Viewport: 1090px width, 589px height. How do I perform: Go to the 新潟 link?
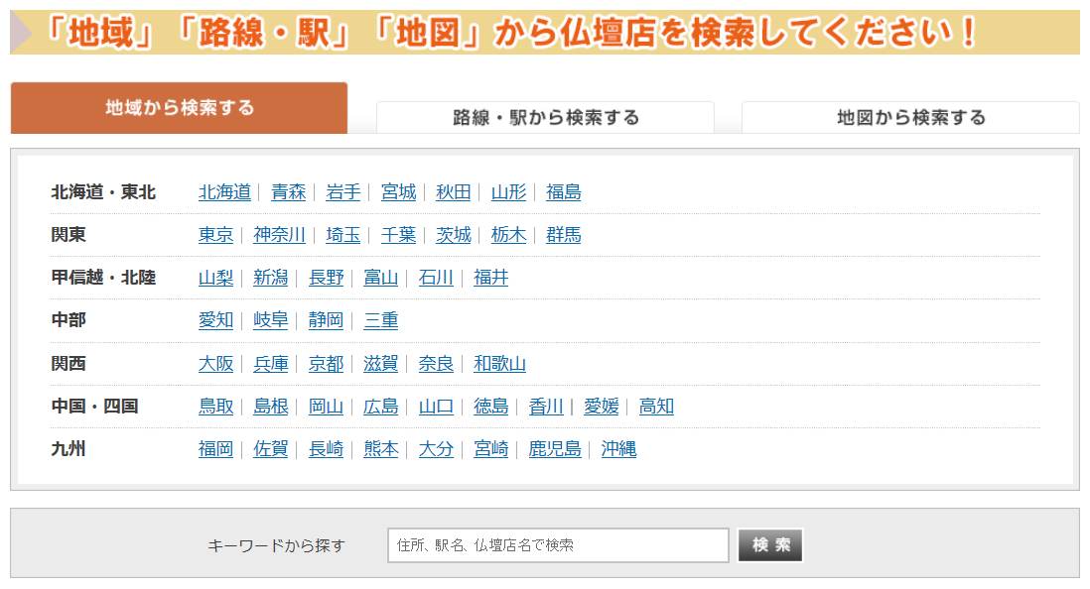[270, 278]
